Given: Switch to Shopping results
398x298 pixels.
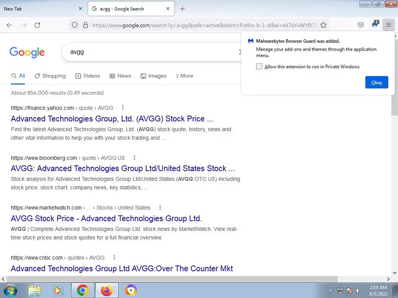Looking at the screenshot, I should [x=50, y=76].
